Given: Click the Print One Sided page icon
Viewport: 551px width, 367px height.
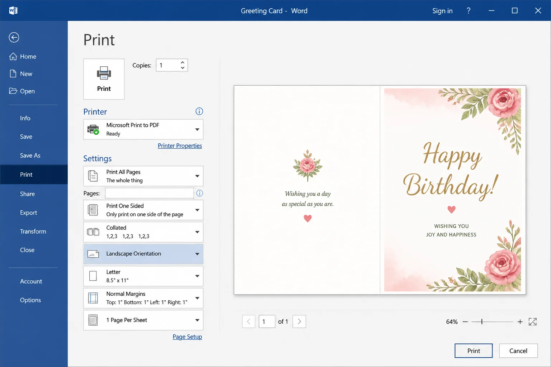Looking at the screenshot, I should click(93, 210).
